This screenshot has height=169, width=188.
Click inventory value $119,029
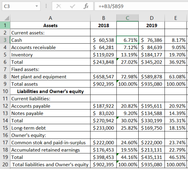[x=103, y=55]
